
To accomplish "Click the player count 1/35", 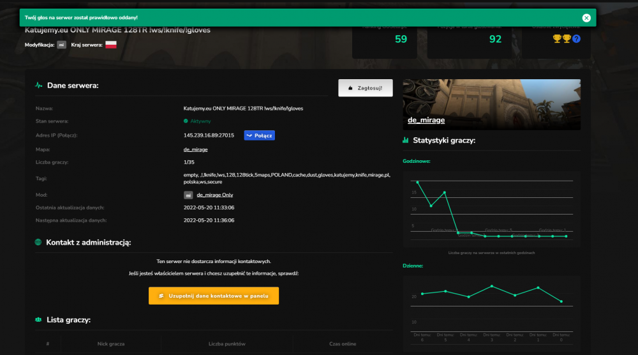I will tap(189, 162).
